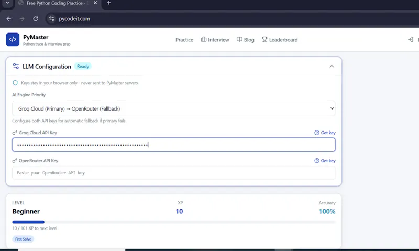Close the Free Python Coding Practice tab
This screenshot has width=419, height=251.
(95, 3)
